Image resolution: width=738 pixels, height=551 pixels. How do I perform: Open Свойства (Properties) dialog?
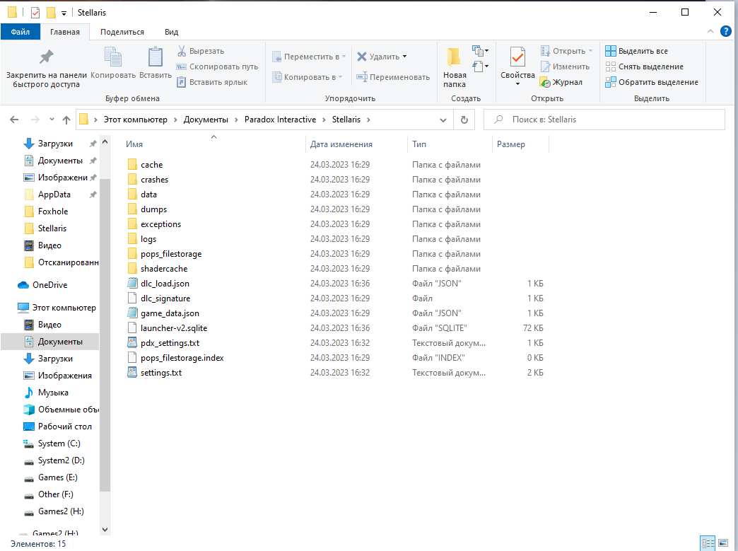(517, 66)
